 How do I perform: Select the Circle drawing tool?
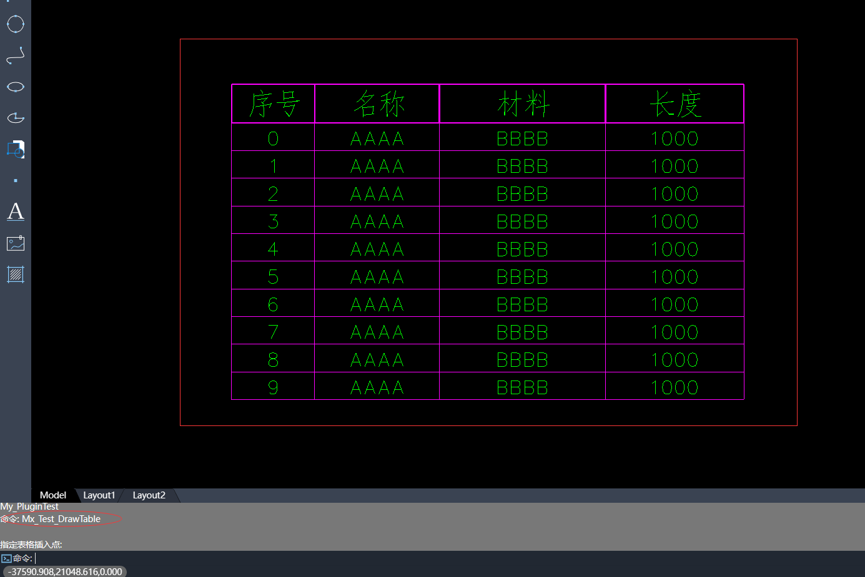pos(16,24)
